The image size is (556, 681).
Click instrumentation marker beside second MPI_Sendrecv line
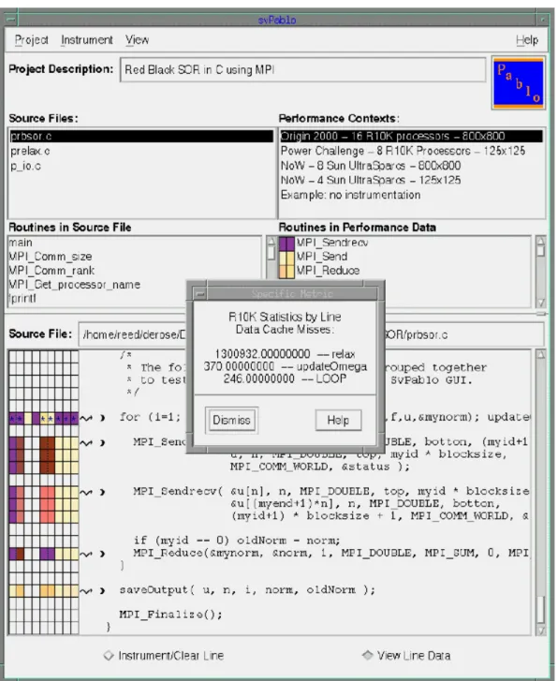[x=86, y=493]
